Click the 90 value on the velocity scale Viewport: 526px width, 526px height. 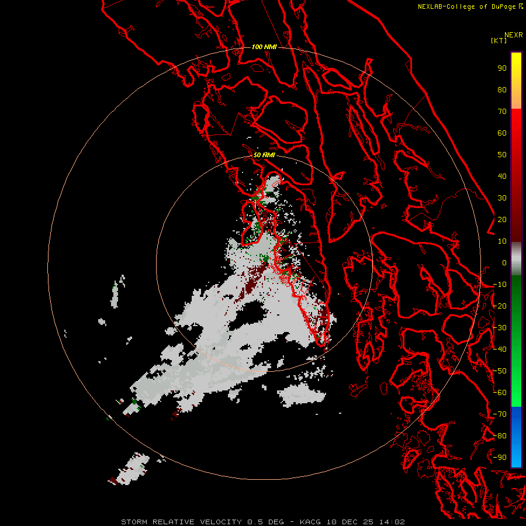point(502,68)
